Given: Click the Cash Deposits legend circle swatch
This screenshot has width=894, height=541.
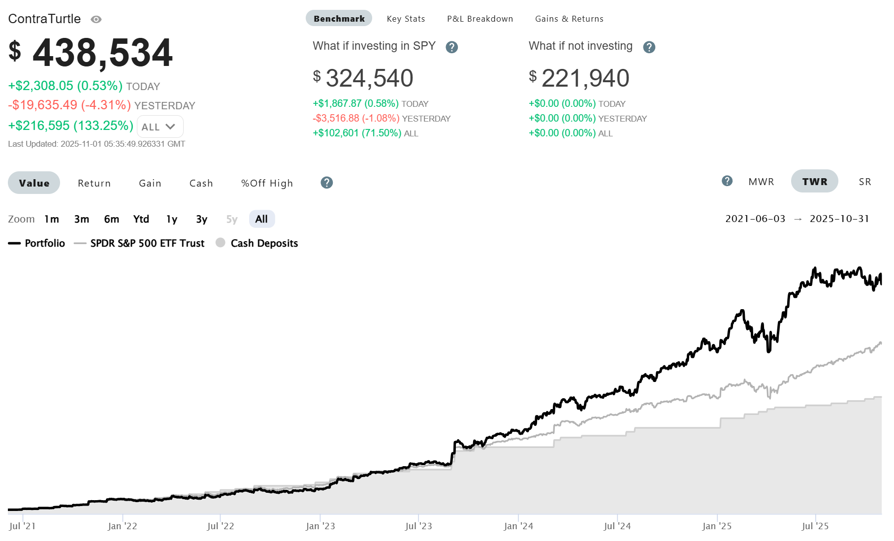Looking at the screenshot, I should click(221, 243).
